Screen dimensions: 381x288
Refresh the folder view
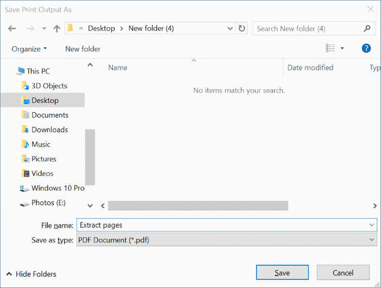pyautogui.click(x=242, y=28)
